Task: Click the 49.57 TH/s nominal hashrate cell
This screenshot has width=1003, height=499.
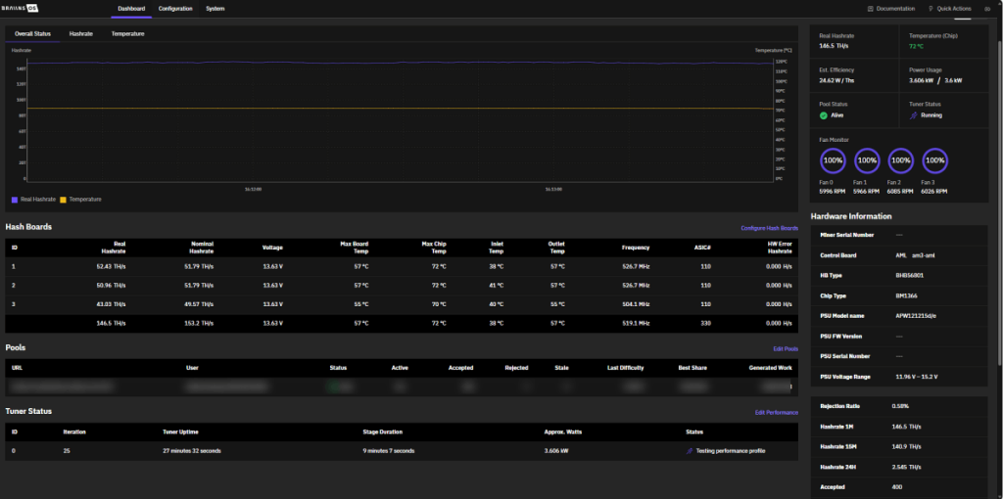Action: tap(200, 304)
